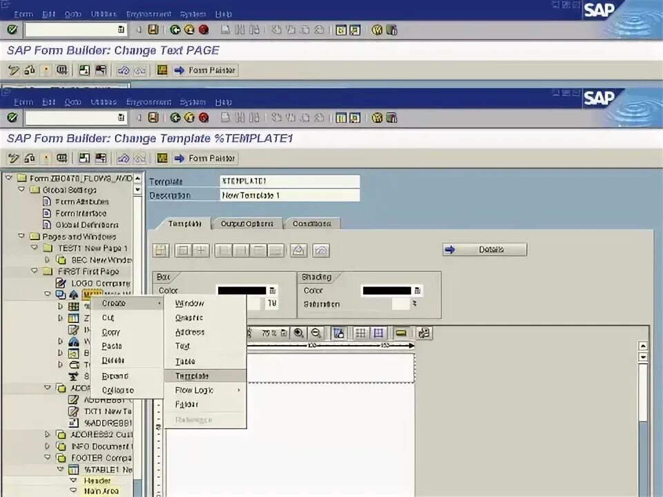Click the envelope pattern icon in Template tab toolbar
The image size is (663, 497).
click(x=298, y=250)
